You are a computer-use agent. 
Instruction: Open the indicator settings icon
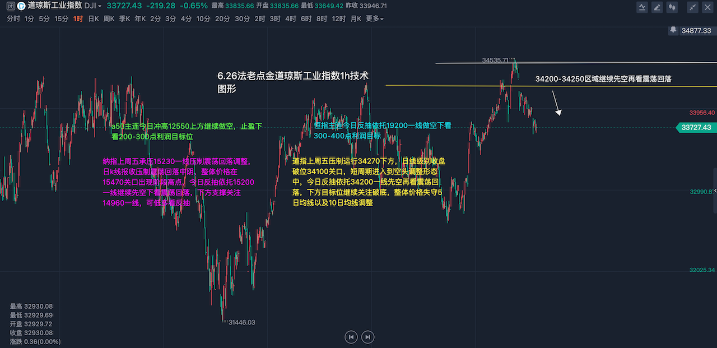[x=642, y=7]
